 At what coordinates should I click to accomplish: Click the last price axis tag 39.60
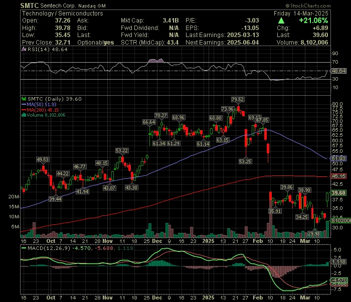[x=338, y=193]
